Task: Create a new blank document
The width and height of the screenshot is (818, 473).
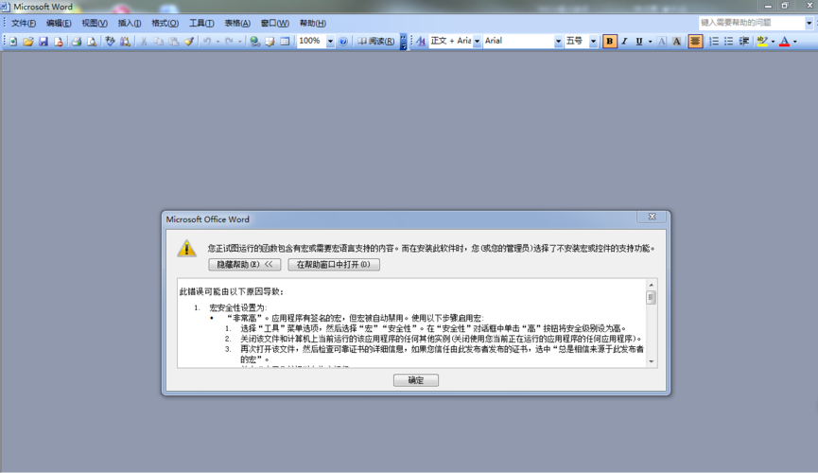Action: (13, 42)
